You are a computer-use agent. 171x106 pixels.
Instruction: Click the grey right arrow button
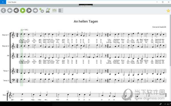35,10
